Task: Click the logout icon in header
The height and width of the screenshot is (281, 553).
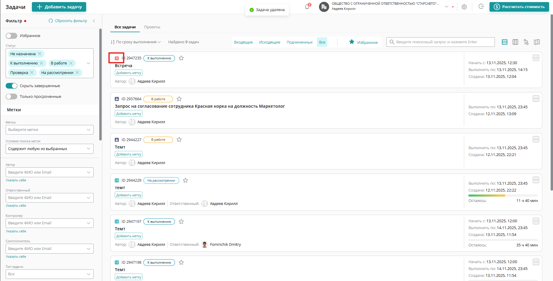Action: pyautogui.click(x=481, y=7)
